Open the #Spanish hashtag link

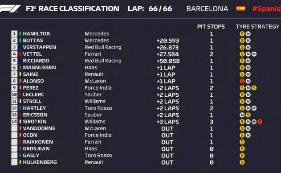click(266, 8)
